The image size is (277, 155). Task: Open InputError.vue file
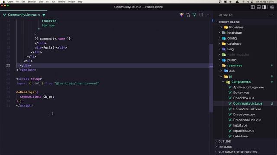tap(244, 131)
